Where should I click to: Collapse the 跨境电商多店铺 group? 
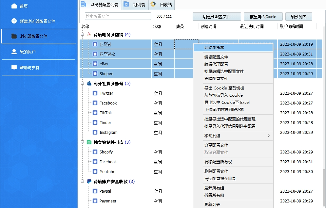tap(83, 34)
